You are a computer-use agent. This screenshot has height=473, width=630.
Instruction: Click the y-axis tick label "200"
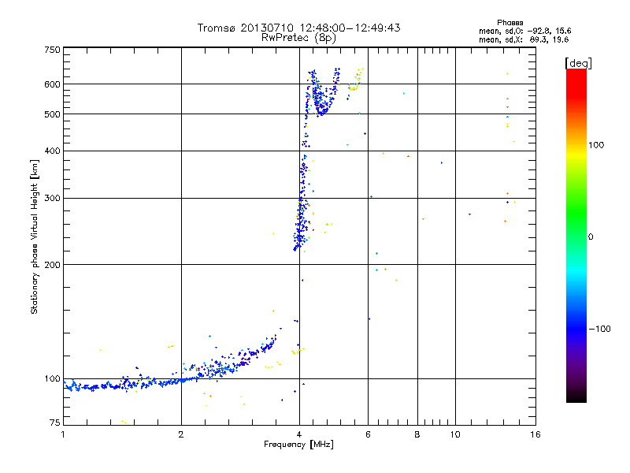click(x=52, y=265)
